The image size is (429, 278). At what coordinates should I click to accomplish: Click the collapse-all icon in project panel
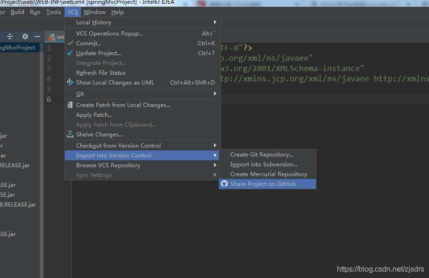click(10, 36)
